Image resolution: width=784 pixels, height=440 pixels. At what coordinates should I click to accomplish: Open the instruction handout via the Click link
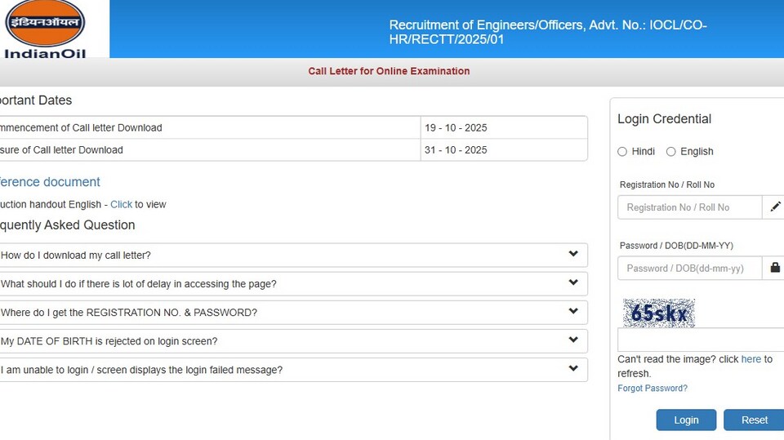click(121, 205)
